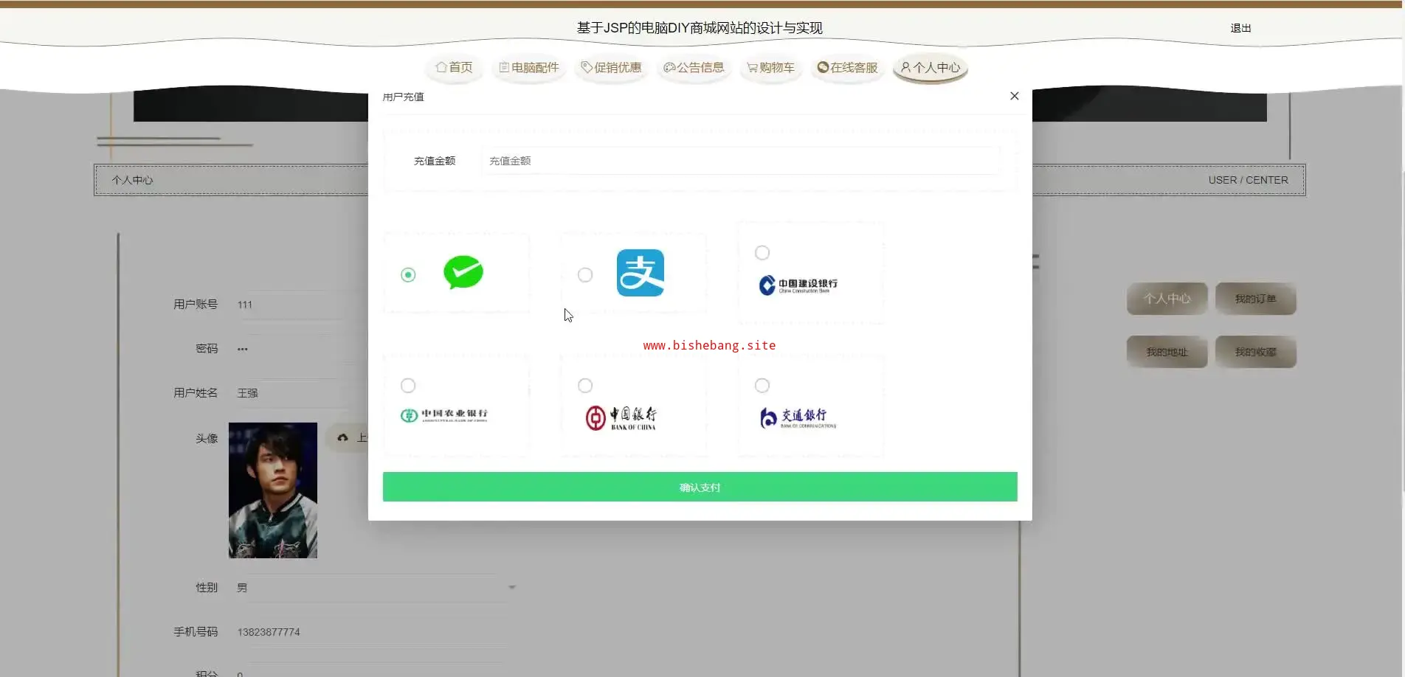Close the 用户充值 dialog
The height and width of the screenshot is (677, 1405).
click(x=1015, y=96)
